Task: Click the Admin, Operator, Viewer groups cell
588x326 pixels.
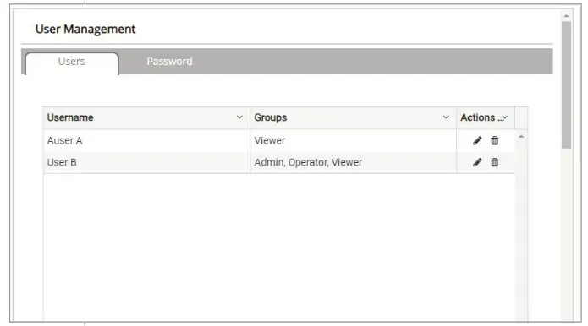Action: click(x=353, y=162)
